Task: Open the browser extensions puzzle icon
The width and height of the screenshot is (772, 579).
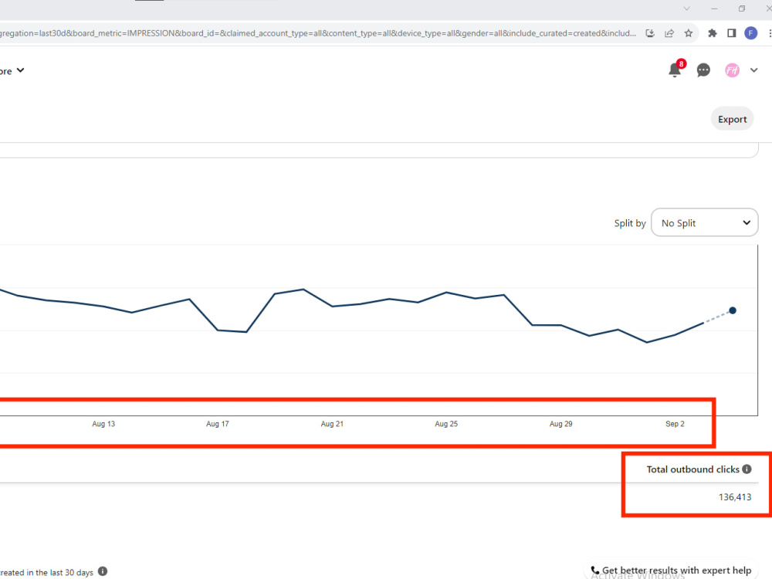Action: (x=713, y=33)
